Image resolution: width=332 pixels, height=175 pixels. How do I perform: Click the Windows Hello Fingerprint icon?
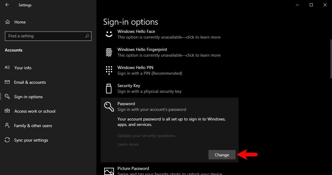point(109,52)
